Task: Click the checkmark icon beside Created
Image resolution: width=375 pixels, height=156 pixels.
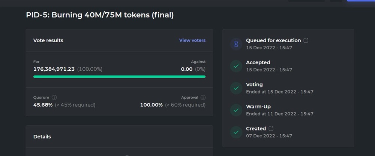Action: pos(236,132)
